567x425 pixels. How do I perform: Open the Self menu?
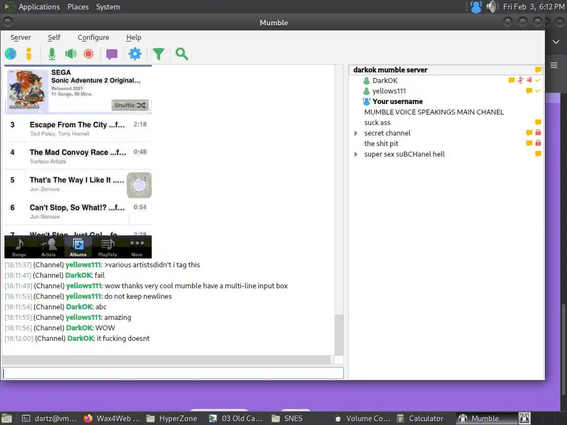[54, 37]
